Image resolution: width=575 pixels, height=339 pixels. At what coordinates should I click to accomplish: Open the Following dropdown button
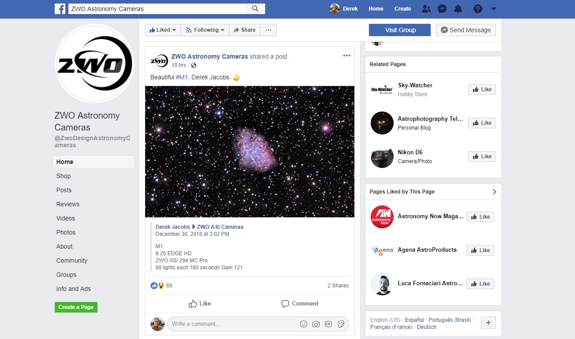click(x=205, y=30)
